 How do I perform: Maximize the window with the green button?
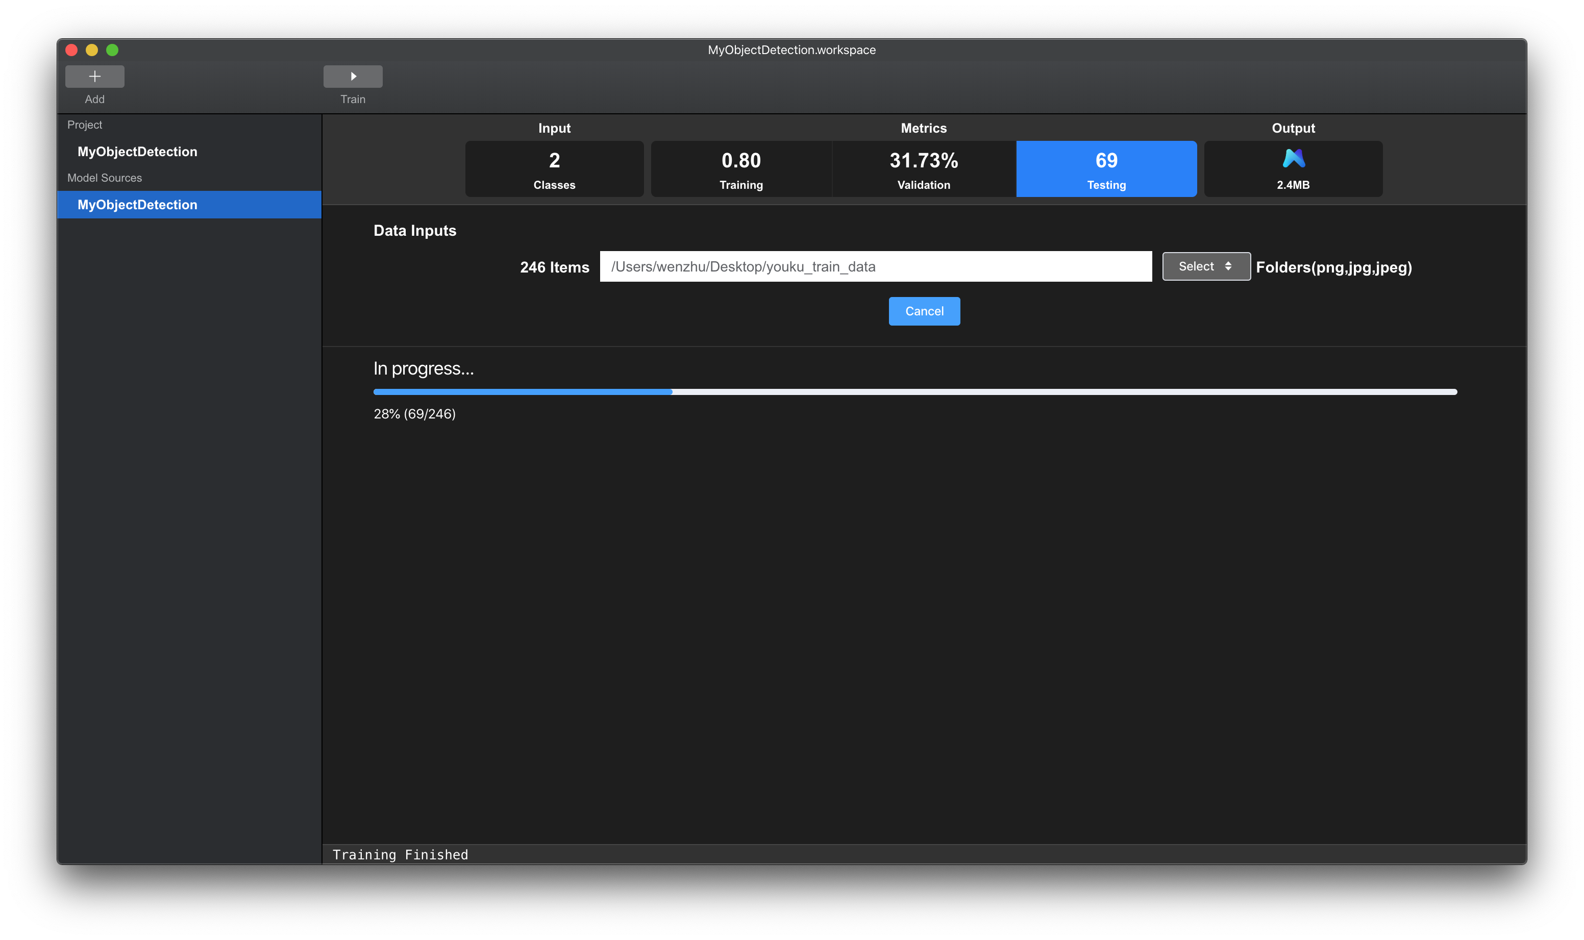[x=112, y=50]
